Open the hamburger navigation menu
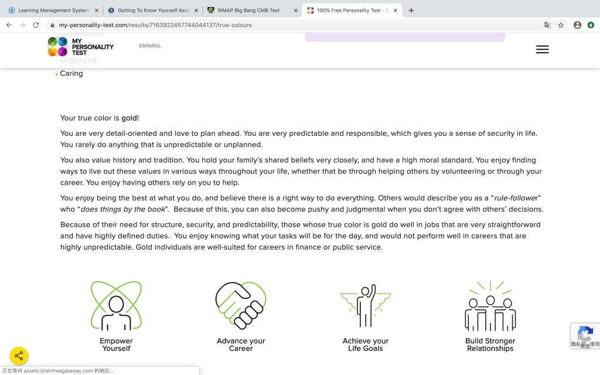This screenshot has height=375, width=600. [542, 50]
